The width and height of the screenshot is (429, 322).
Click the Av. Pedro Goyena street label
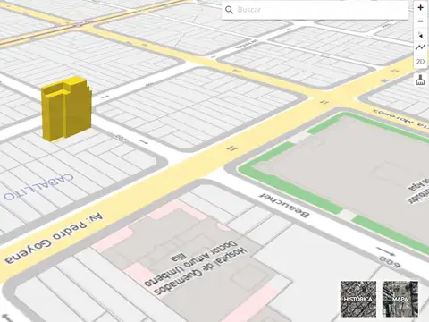pos(54,239)
